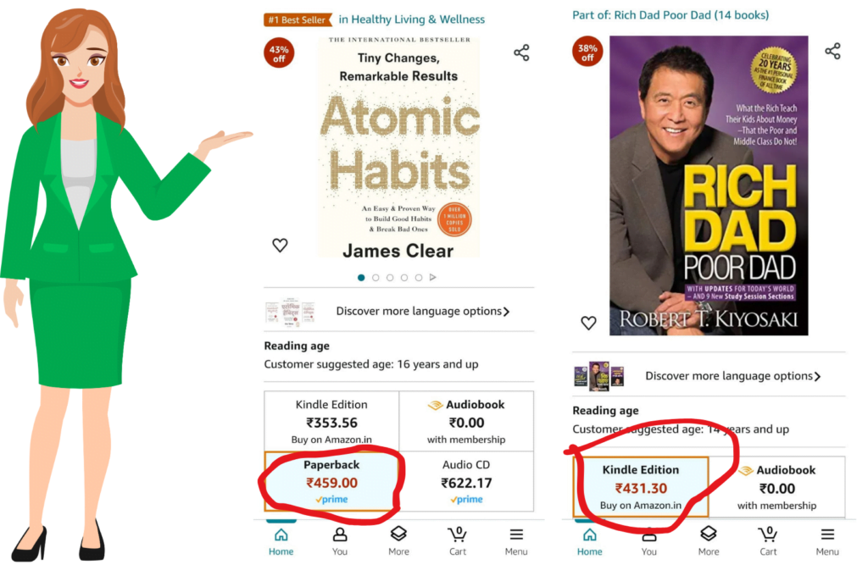Open Cart in the left app's bottom bar
This screenshot has height=570, width=868.
tap(457, 541)
